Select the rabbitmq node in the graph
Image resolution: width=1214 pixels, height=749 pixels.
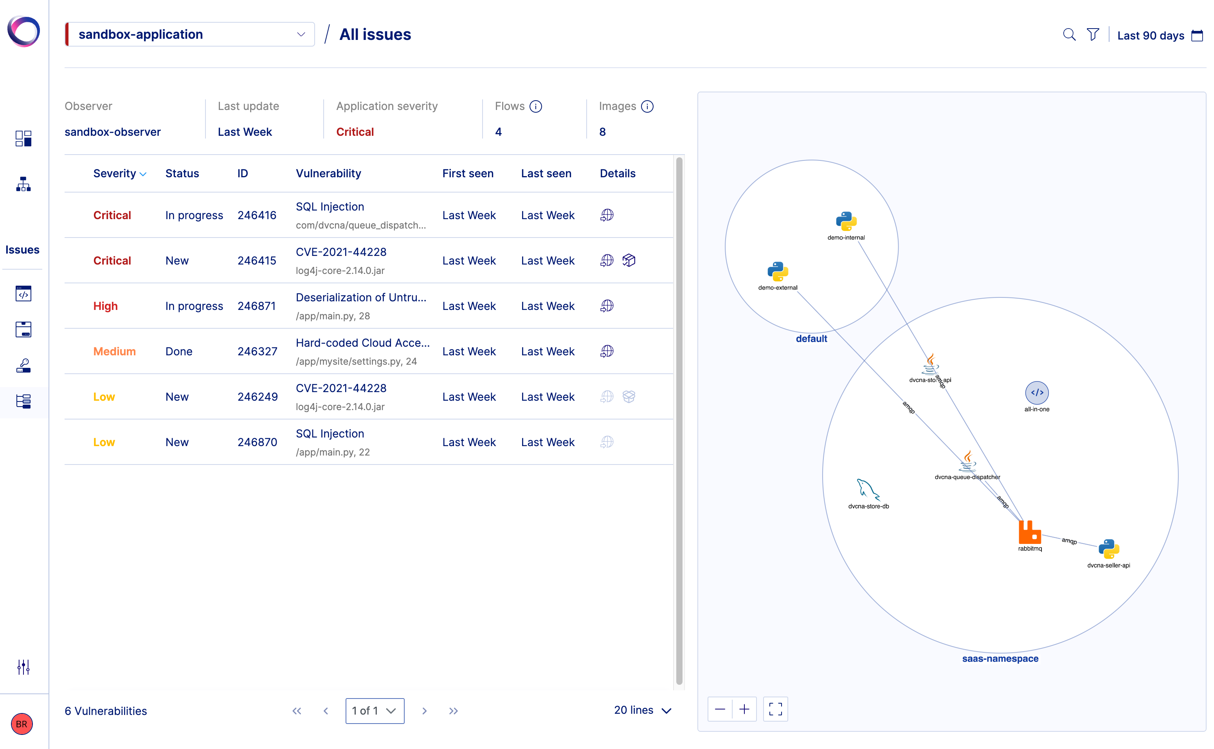[1030, 533]
